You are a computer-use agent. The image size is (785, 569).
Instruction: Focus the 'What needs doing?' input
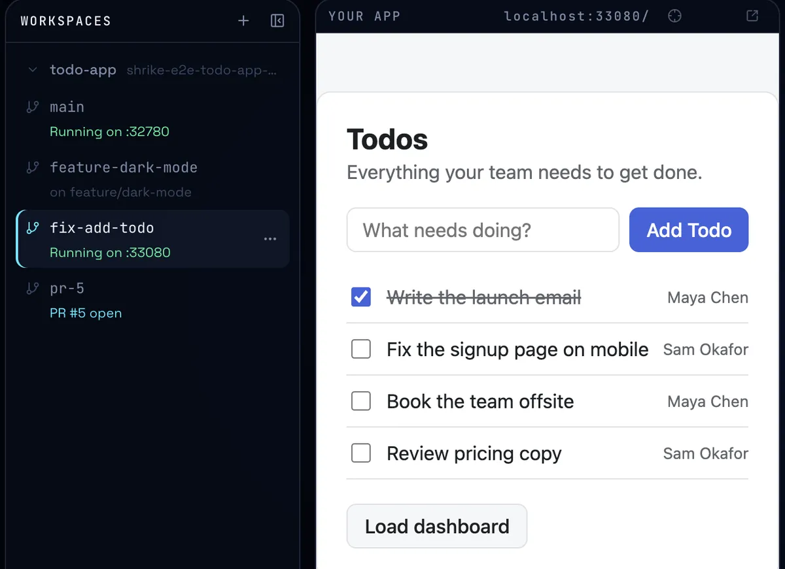click(483, 230)
